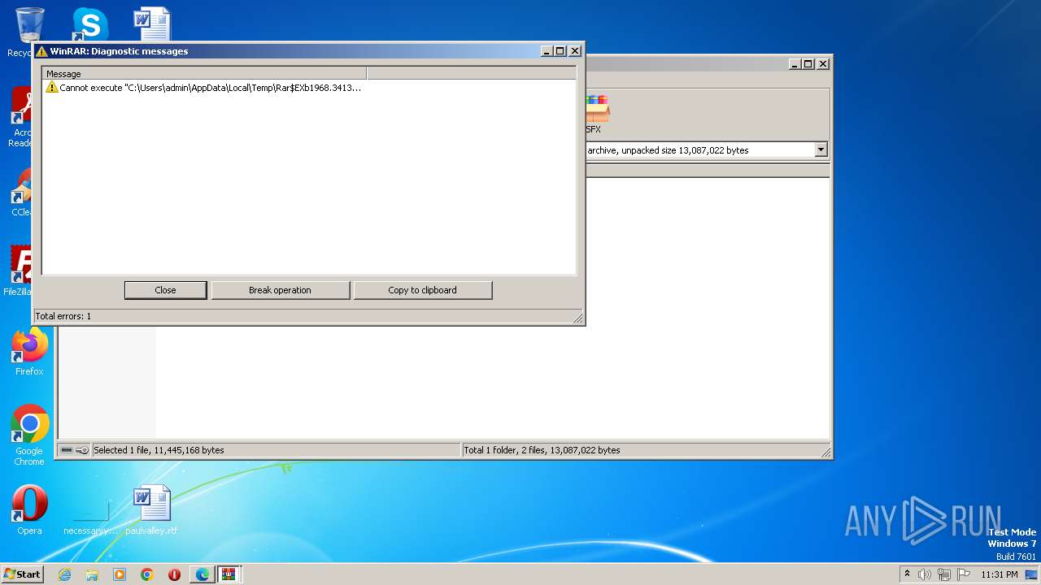This screenshot has height=585, width=1041.
Task: Click the key icon in WinRAR status bar
Action: [x=82, y=450]
